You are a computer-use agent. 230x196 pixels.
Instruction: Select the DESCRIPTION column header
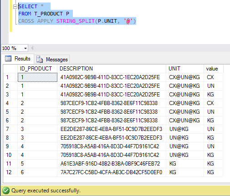pyautogui.click(x=112, y=69)
